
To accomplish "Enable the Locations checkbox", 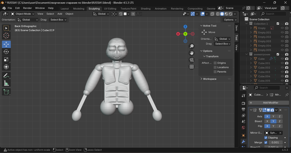I will point(215,67).
